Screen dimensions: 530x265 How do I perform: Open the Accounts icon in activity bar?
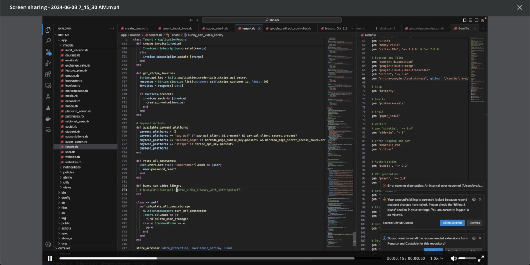(48, 244)
